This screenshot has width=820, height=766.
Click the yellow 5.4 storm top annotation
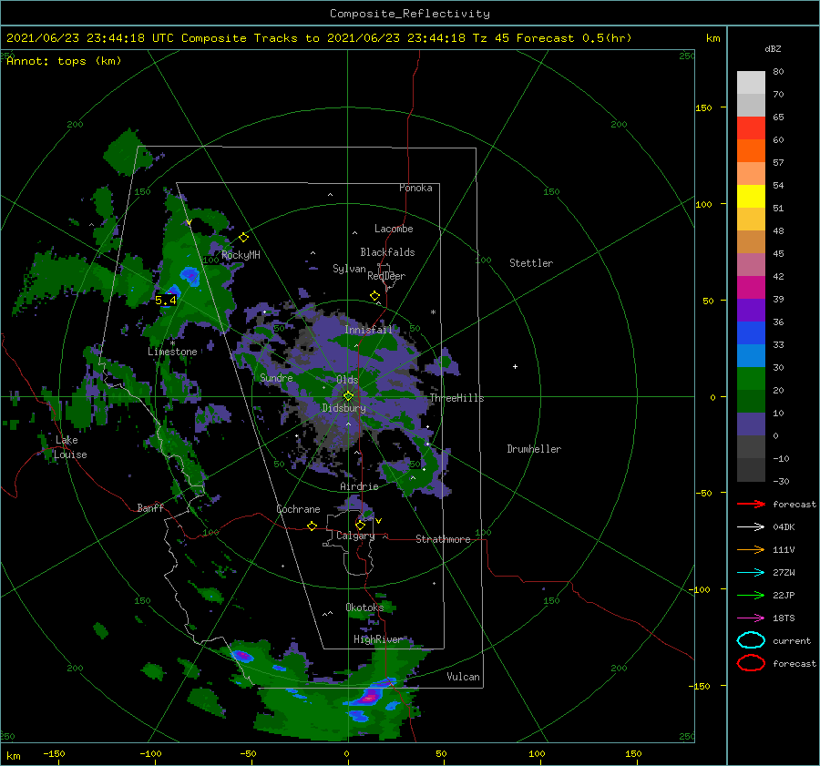[165, 301]
